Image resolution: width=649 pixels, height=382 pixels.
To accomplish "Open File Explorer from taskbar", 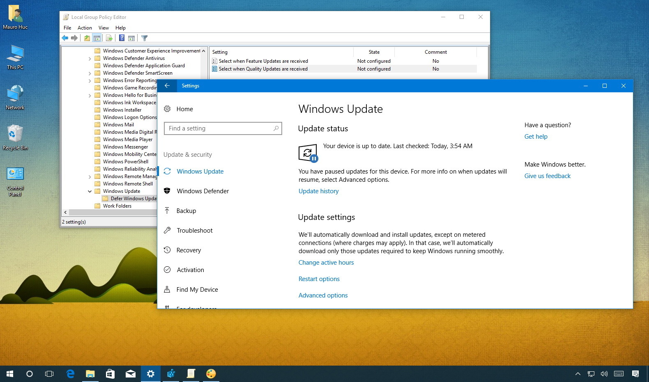I will pyautogui.click(x=90, y=374).
